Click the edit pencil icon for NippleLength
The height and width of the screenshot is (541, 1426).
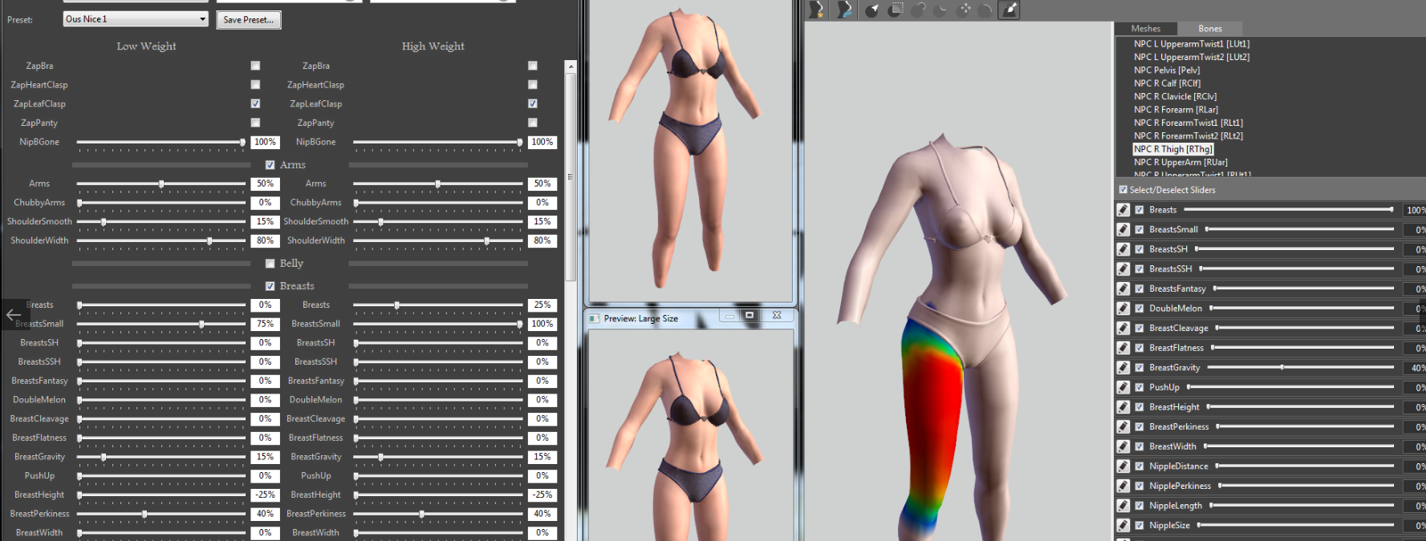coord(1123,506)
